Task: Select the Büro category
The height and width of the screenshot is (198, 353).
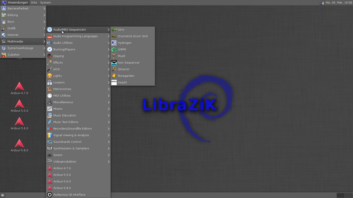Action: click(23, 22)
